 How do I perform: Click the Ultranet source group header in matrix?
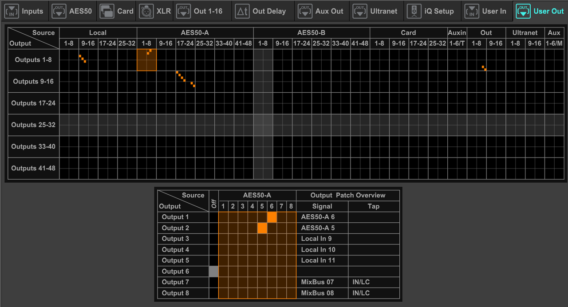tap(525, 33)
